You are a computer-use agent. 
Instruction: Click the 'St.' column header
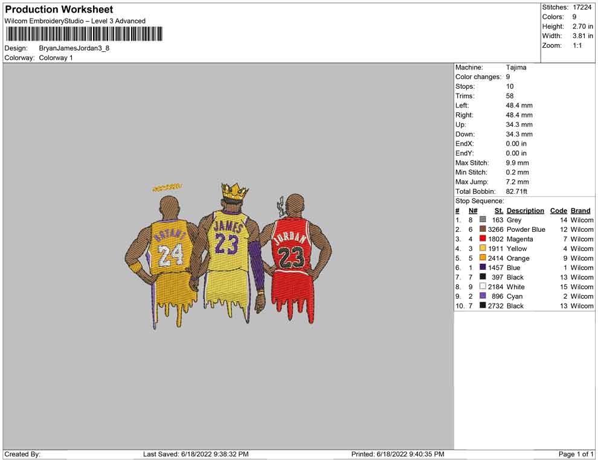click(499, 211)
